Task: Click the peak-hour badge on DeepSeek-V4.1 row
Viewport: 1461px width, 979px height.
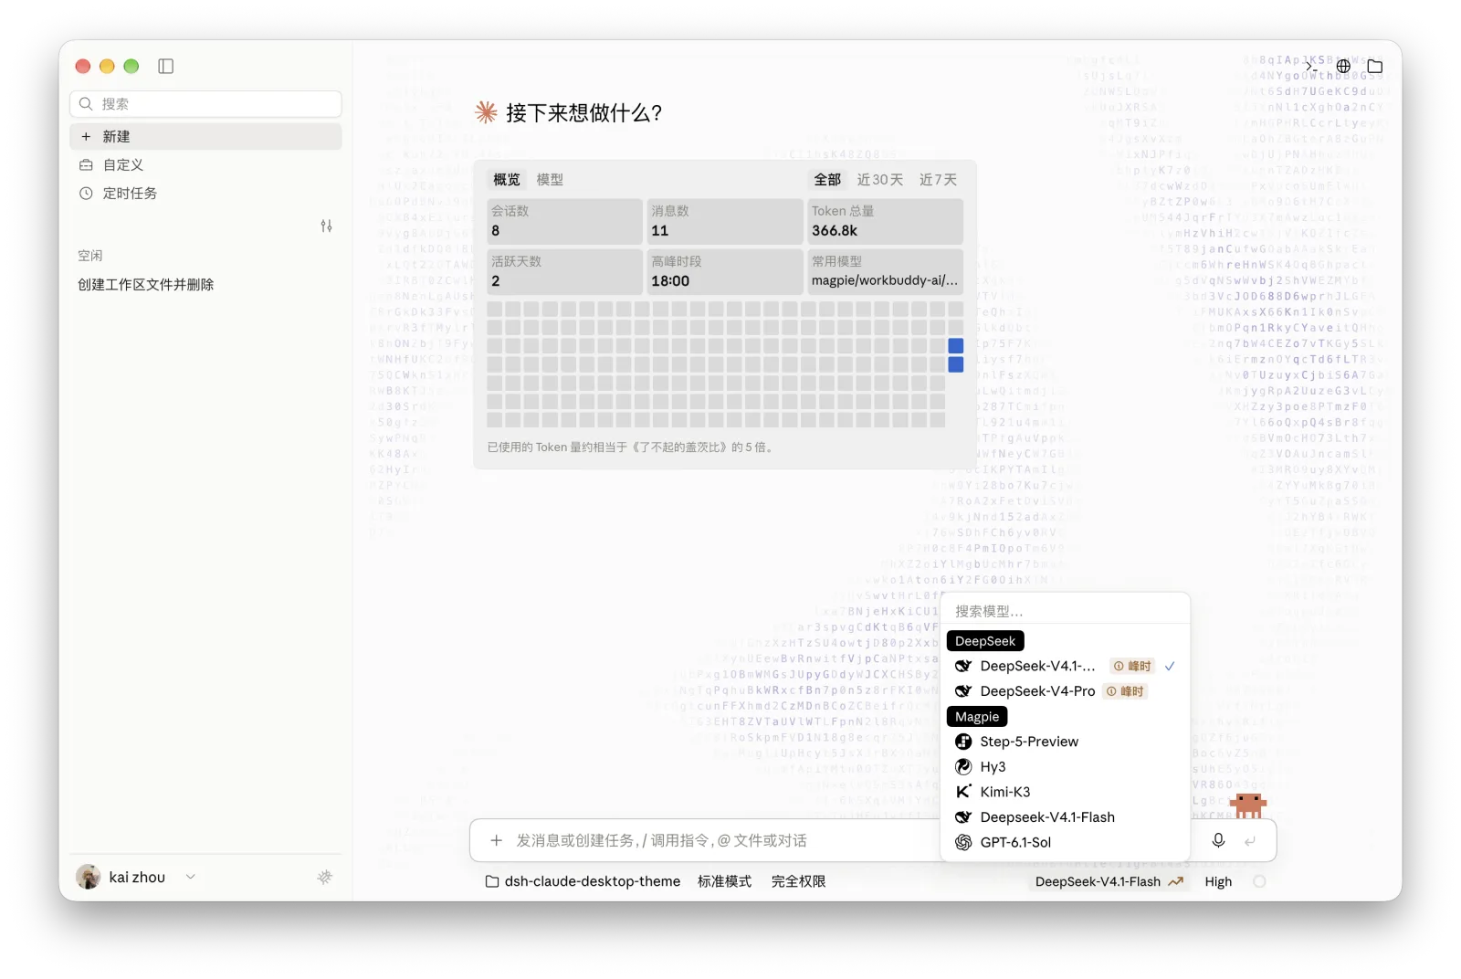Action: (x=1132, y=666)
